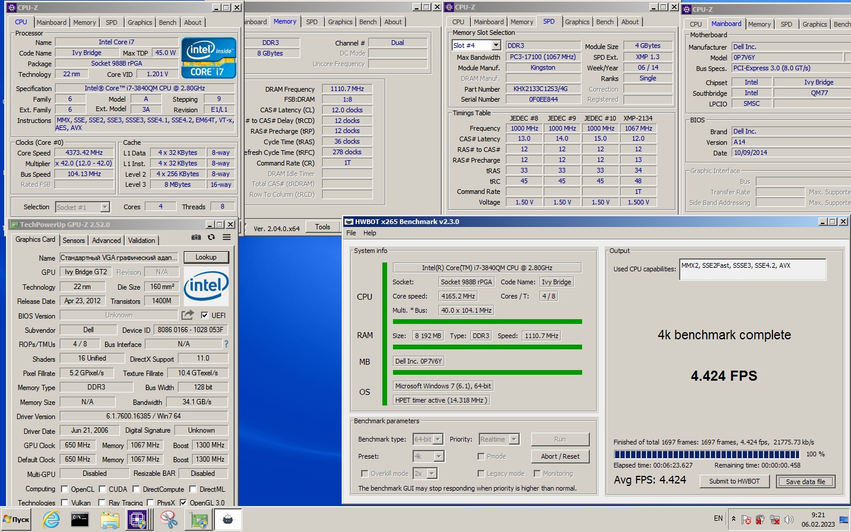The width and height of the screenshot is (851, 532).
Task: Open Command Prompt from the taskbar
Action: point(80,520)
